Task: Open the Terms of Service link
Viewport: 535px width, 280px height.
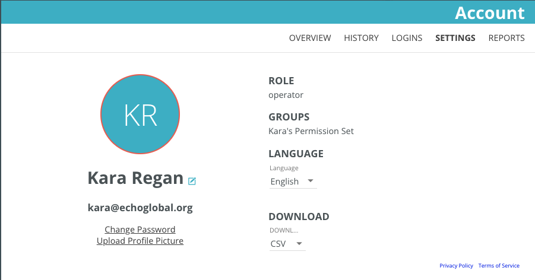Action: [499, 266]
